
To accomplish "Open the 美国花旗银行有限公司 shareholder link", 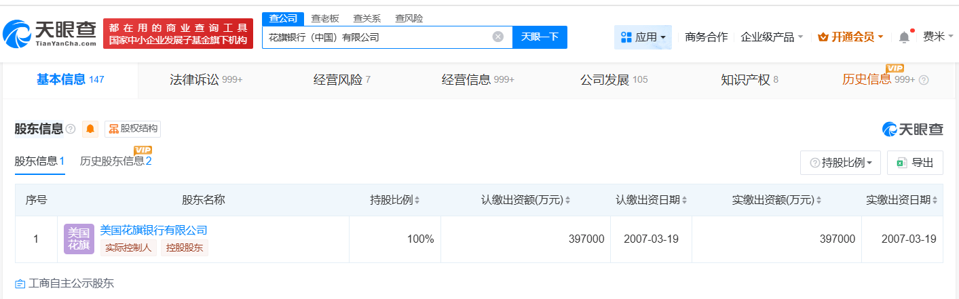I will pyautogui.click(x=153, y=231).
